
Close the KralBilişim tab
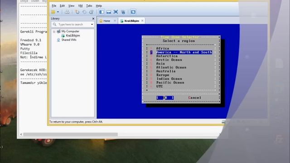tap(142, 21)
